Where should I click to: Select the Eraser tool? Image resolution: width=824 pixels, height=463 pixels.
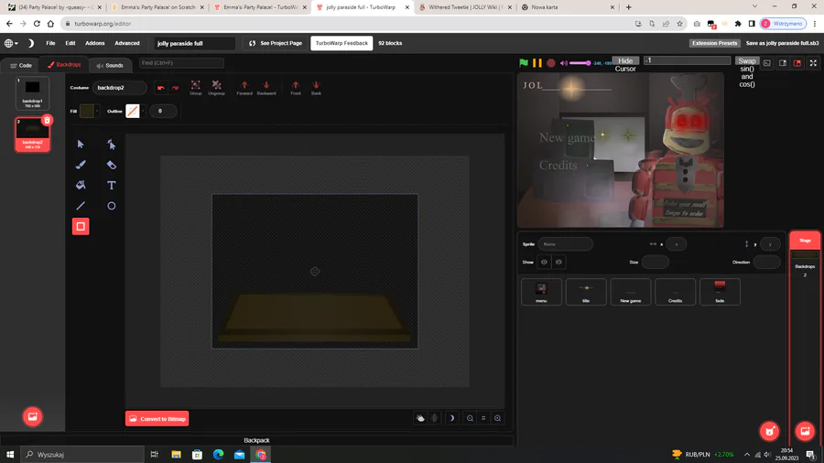coord(112,165)
